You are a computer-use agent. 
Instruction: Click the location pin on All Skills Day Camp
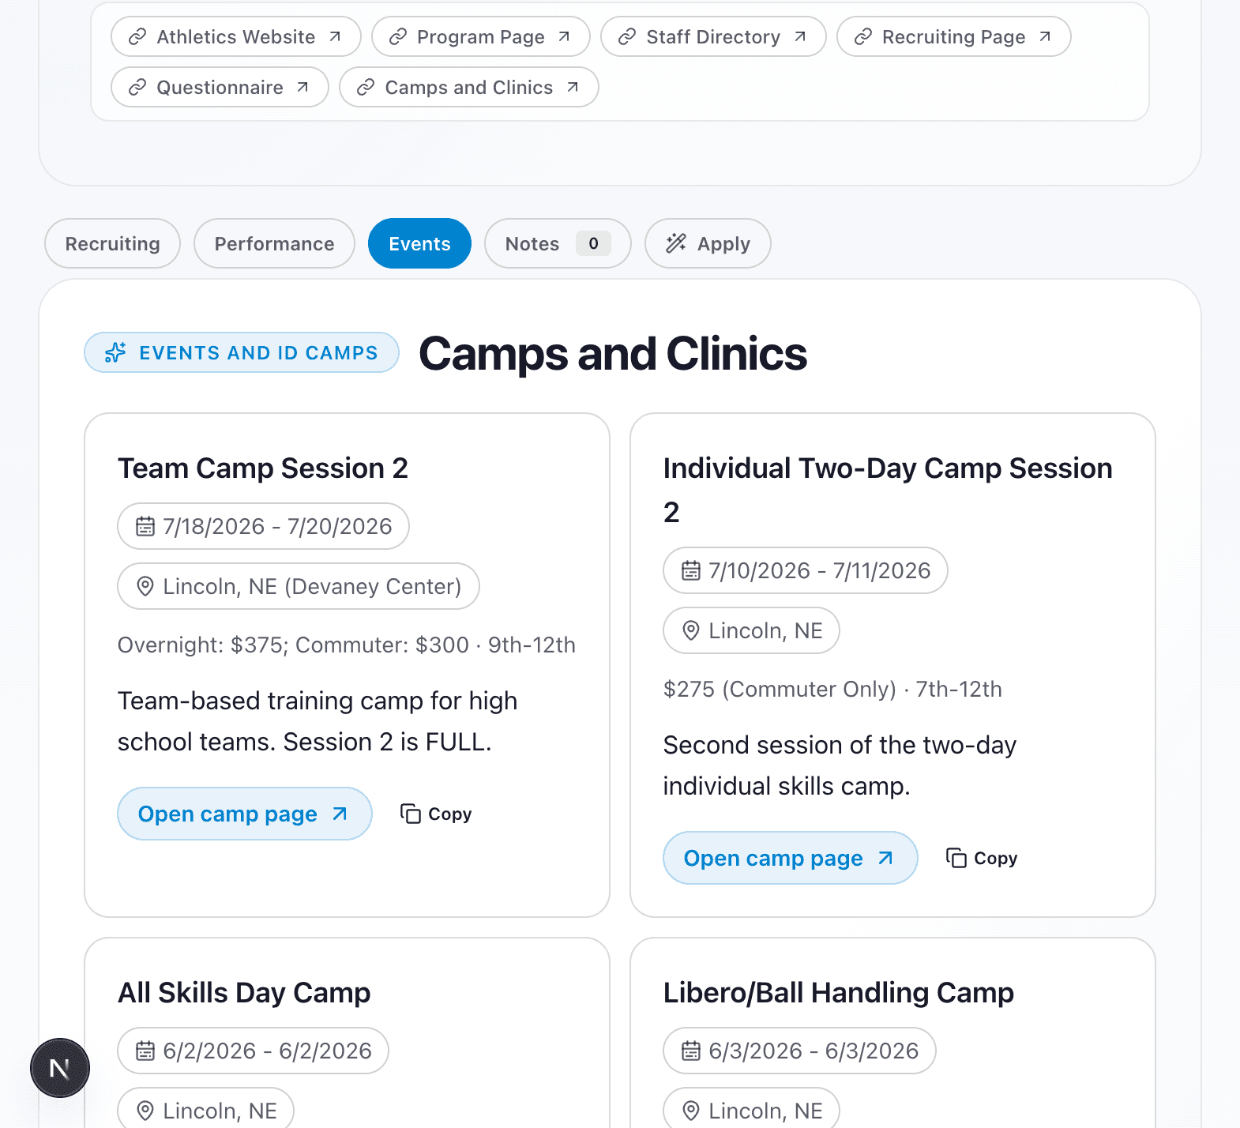click(145, 1110)
